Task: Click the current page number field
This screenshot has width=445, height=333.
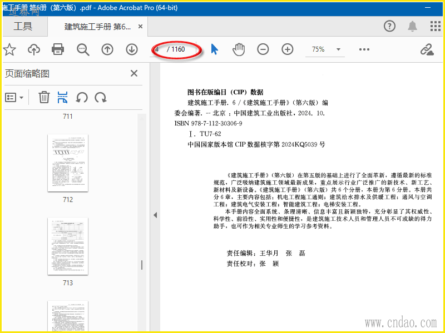Action: [x=158, y=49]
